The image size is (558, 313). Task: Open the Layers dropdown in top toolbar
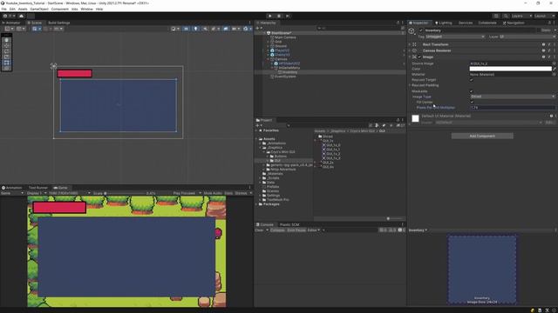[521, 16]
